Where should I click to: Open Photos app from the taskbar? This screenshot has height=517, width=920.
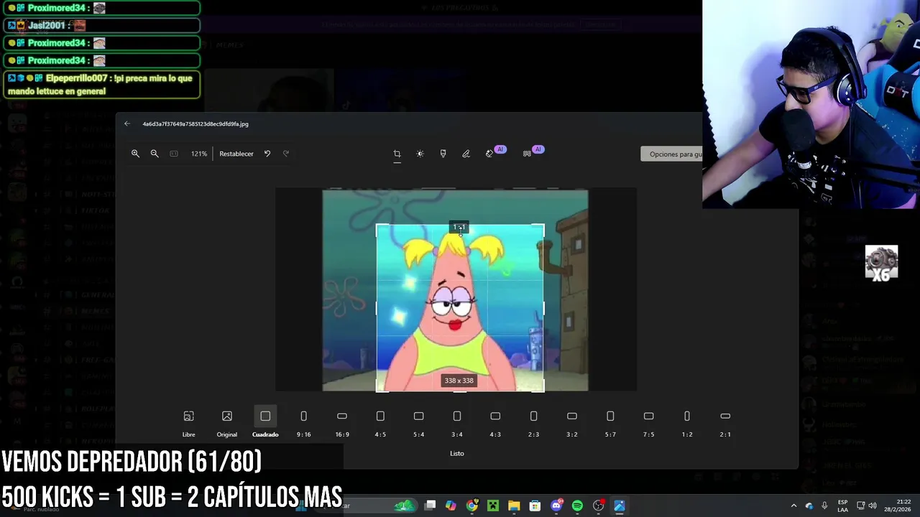620,506
